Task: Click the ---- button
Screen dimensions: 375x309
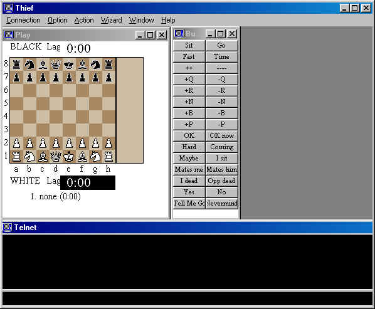Action: [221, 68]
